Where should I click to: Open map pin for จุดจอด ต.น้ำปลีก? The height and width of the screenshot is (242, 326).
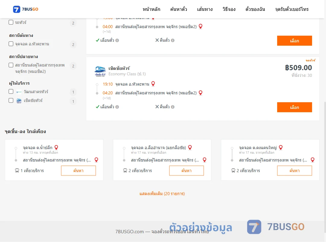(56, 147)
